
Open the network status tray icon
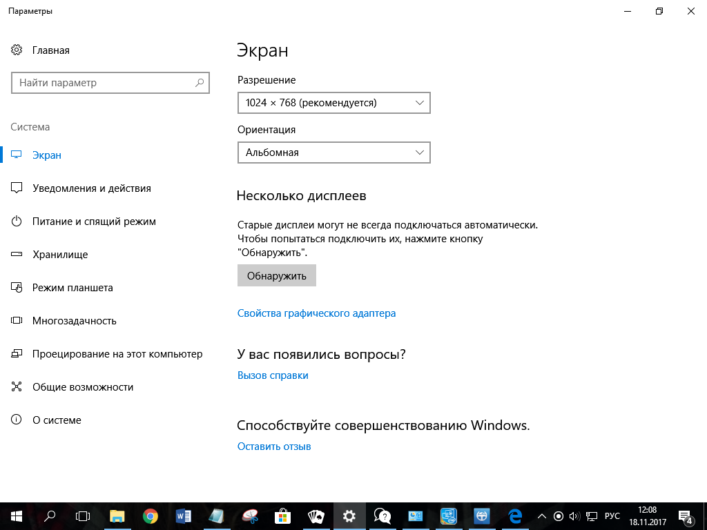tap(592, 516)
